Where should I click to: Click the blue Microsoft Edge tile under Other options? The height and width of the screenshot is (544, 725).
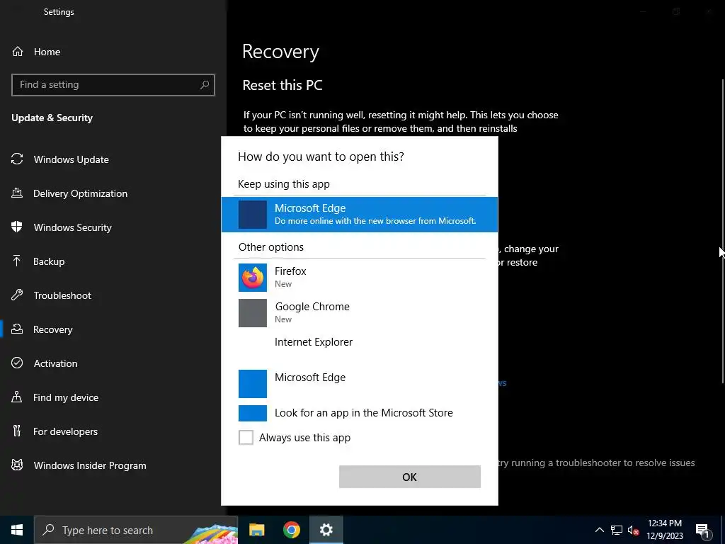click(x=253, y=383)
